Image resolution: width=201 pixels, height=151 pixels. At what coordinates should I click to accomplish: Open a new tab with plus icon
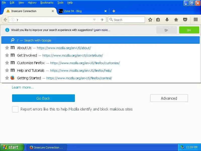coord(114,11)
